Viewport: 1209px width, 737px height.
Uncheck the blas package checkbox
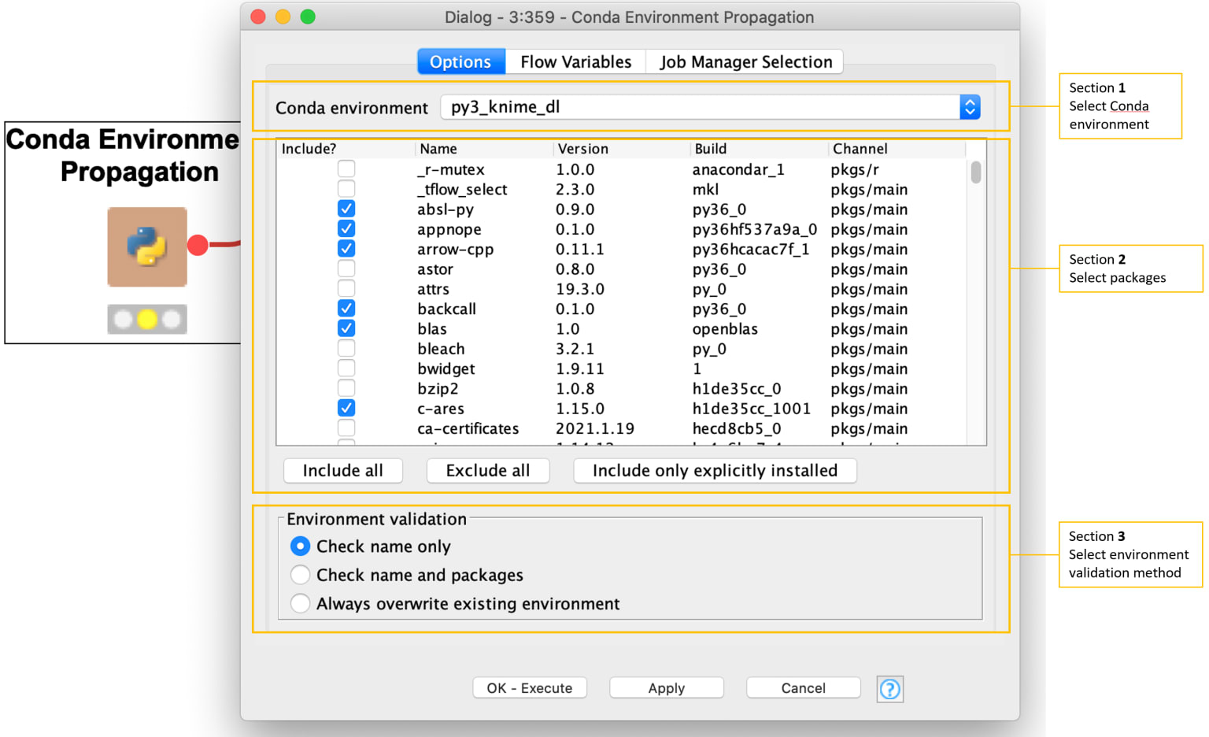click(x=346, y=328)
